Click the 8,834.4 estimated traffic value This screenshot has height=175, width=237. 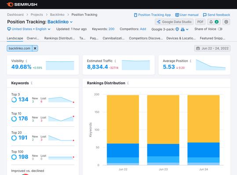pos(98,67)
